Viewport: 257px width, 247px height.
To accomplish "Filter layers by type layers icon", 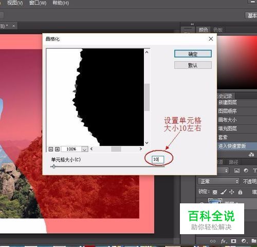I will (255, 170).
